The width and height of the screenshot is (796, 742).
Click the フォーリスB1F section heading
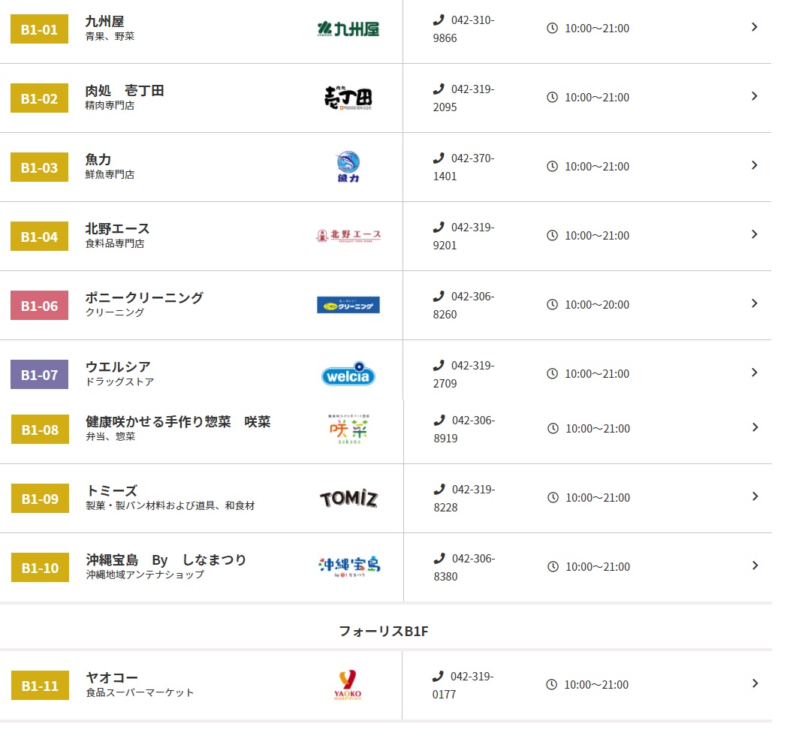point(384,631)
